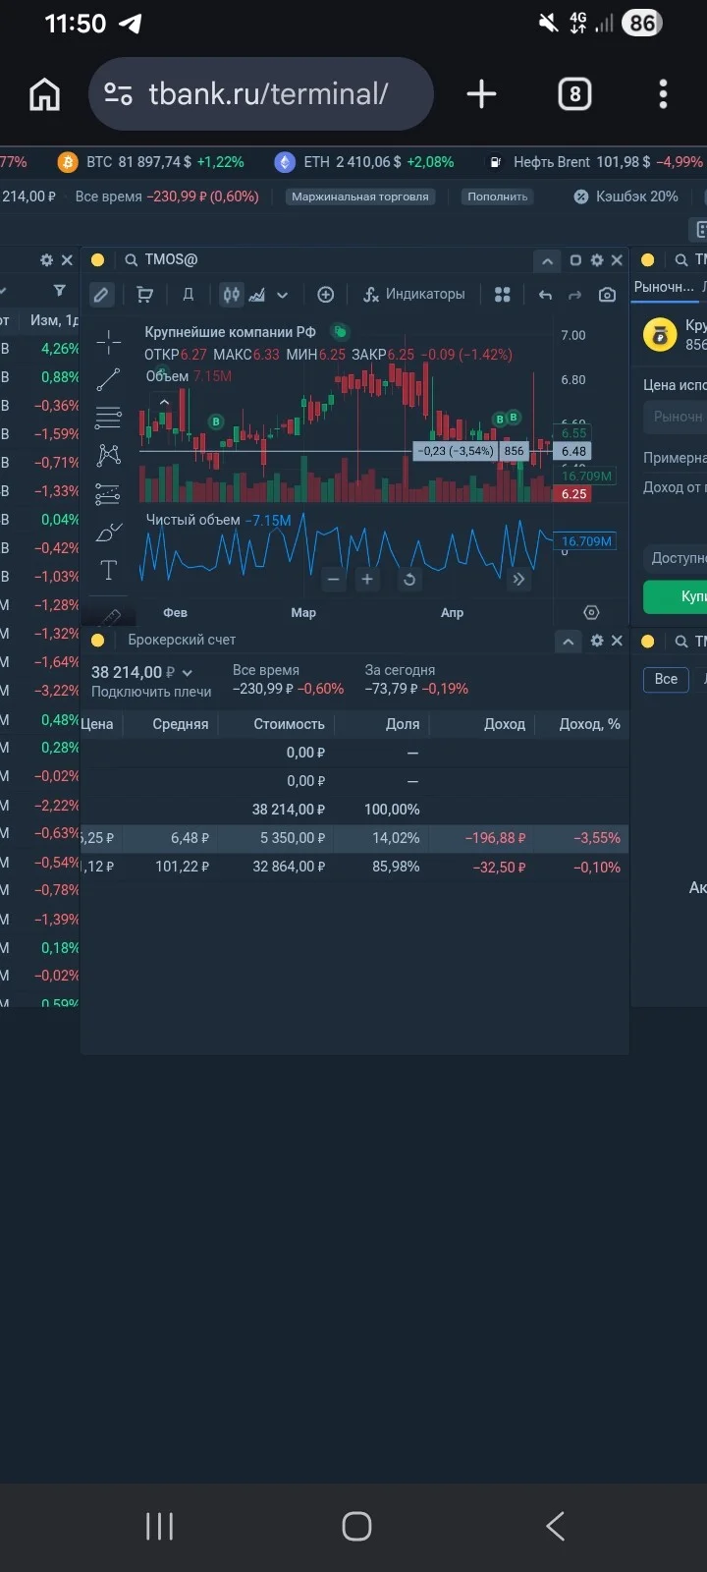Undo the last chart action
707x1572 pixels.
(546, 295)
